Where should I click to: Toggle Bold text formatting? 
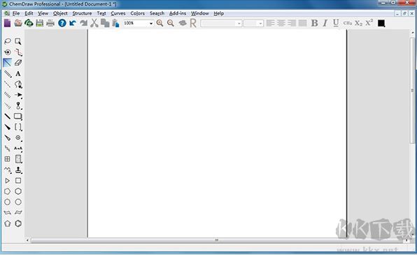[x=314, y=23]
